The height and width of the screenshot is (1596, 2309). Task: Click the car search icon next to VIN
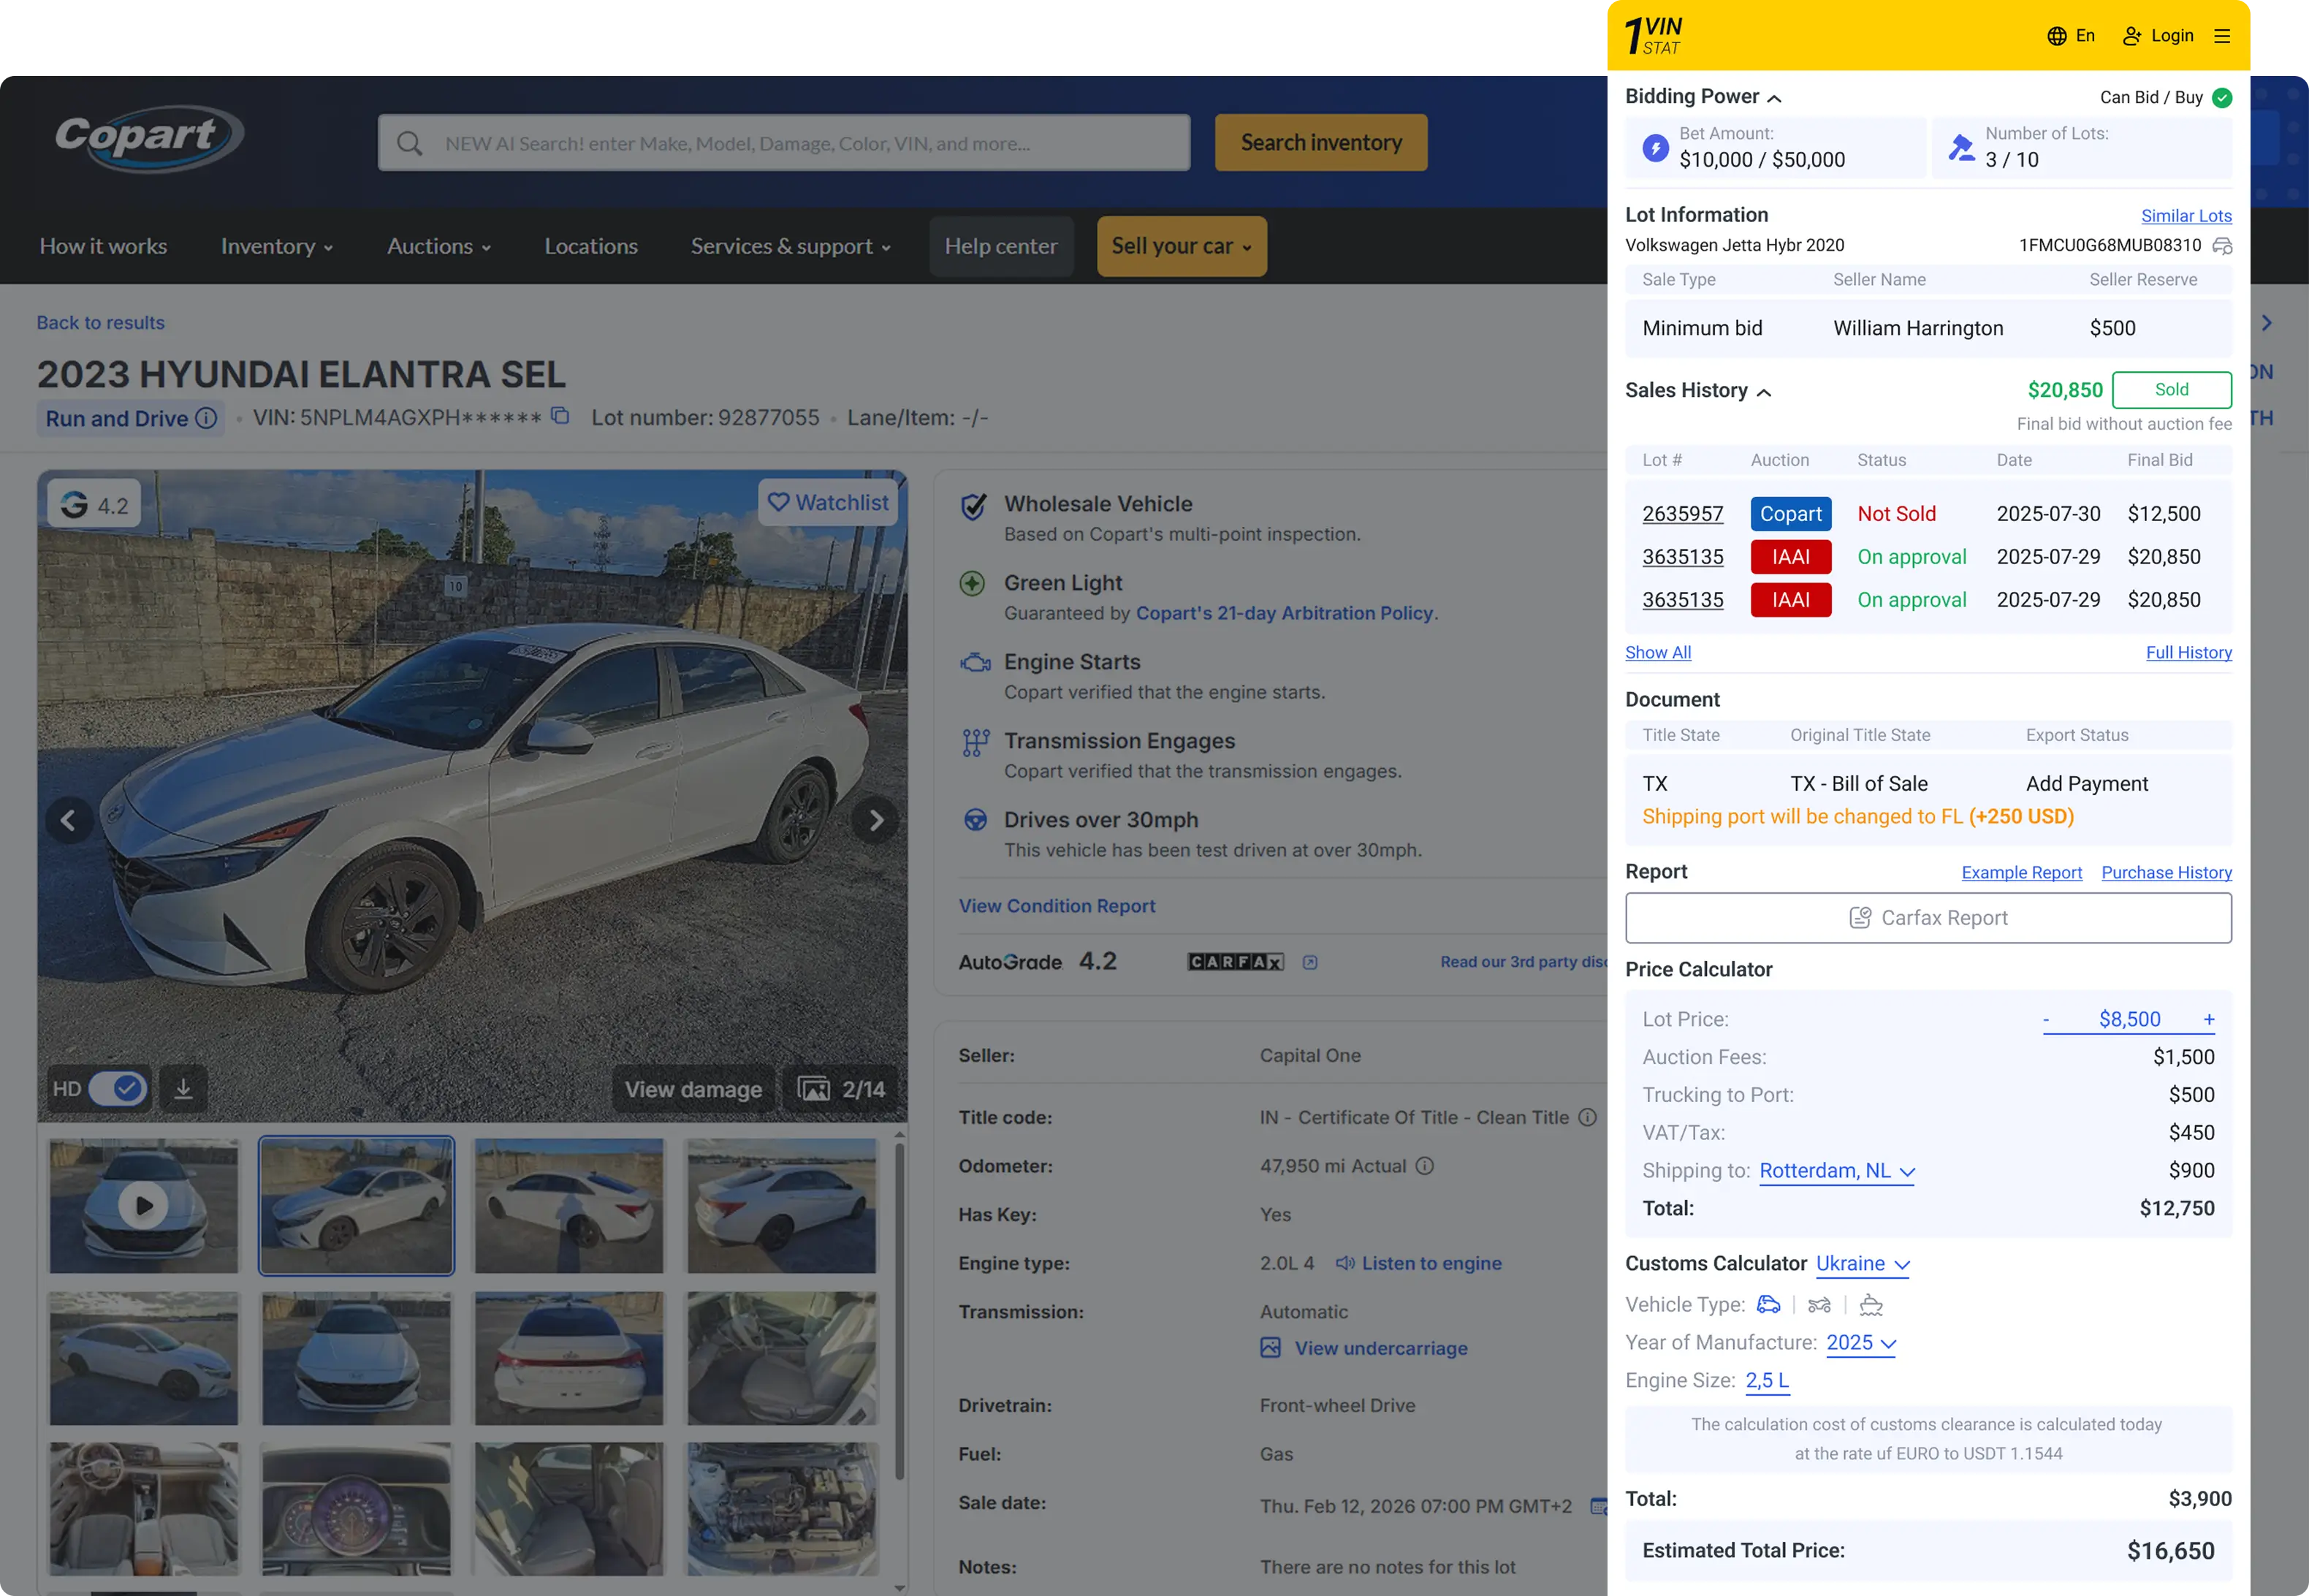coord(2221,245)
